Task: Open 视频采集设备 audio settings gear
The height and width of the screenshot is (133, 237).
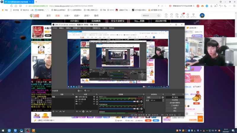Action: (x=142, y=108)
